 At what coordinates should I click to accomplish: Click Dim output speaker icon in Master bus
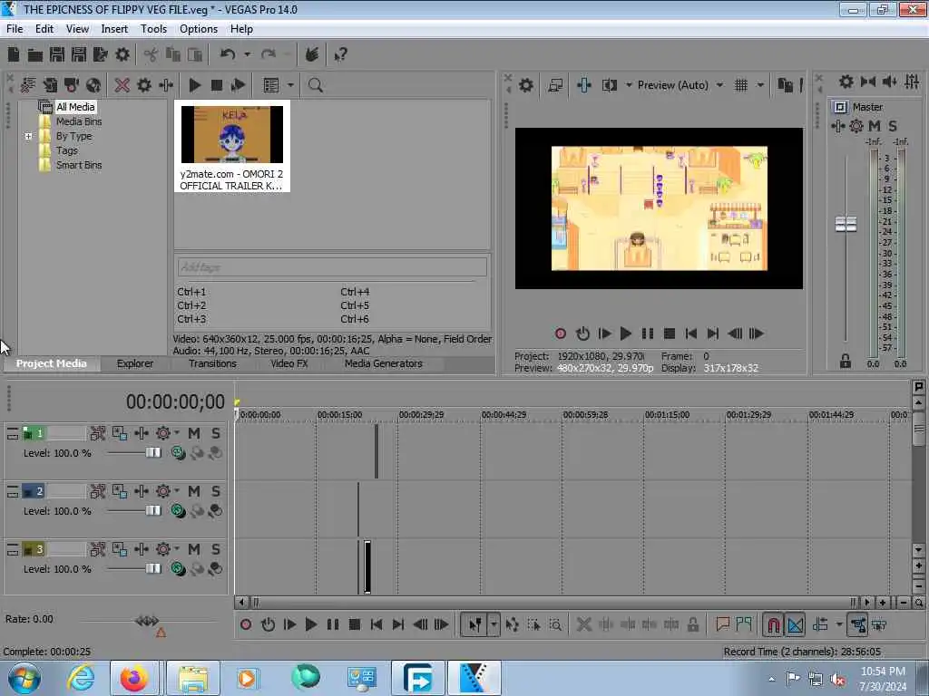click(x=890, y=82)
